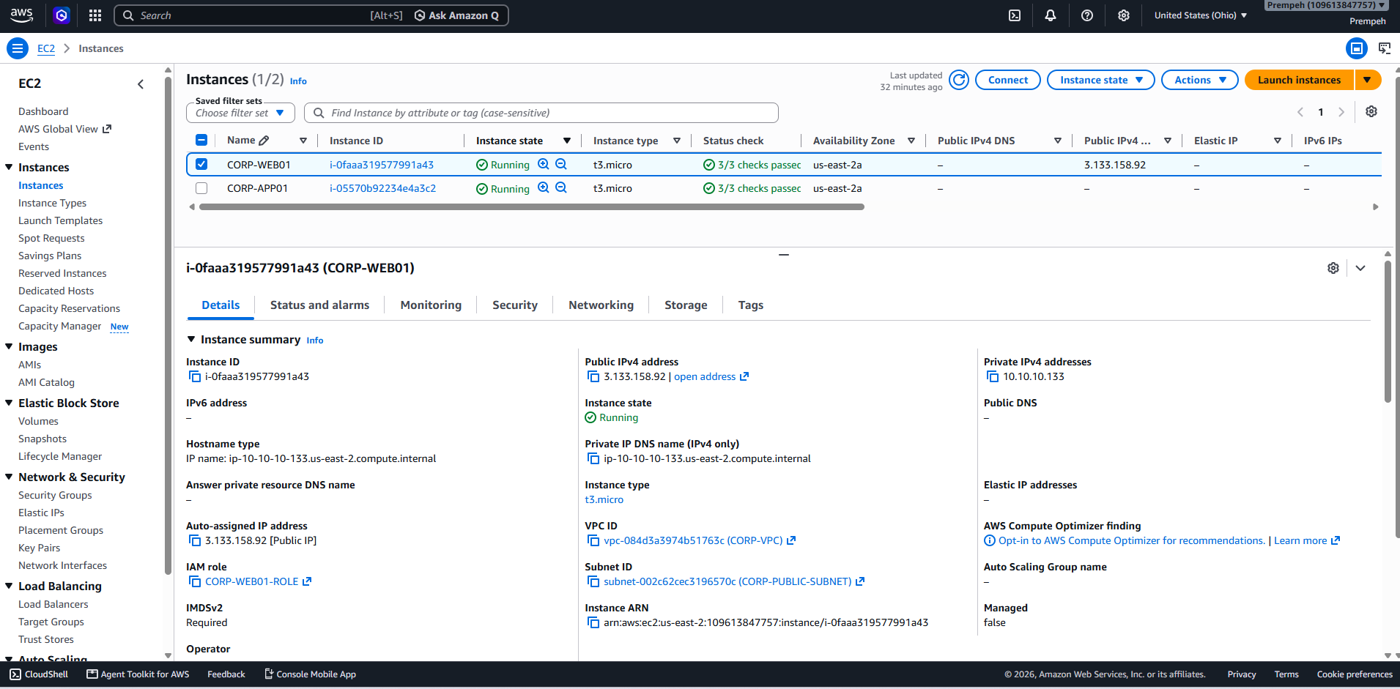Deselect the CORP-WEB01 row checkbox
This screenshot has width=1400, height=689.
201,164
